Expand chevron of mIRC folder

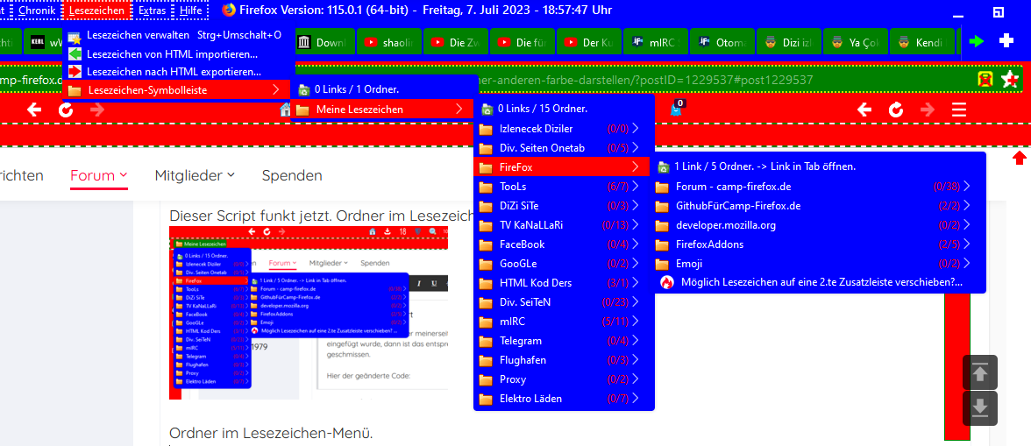coord(635,322)
